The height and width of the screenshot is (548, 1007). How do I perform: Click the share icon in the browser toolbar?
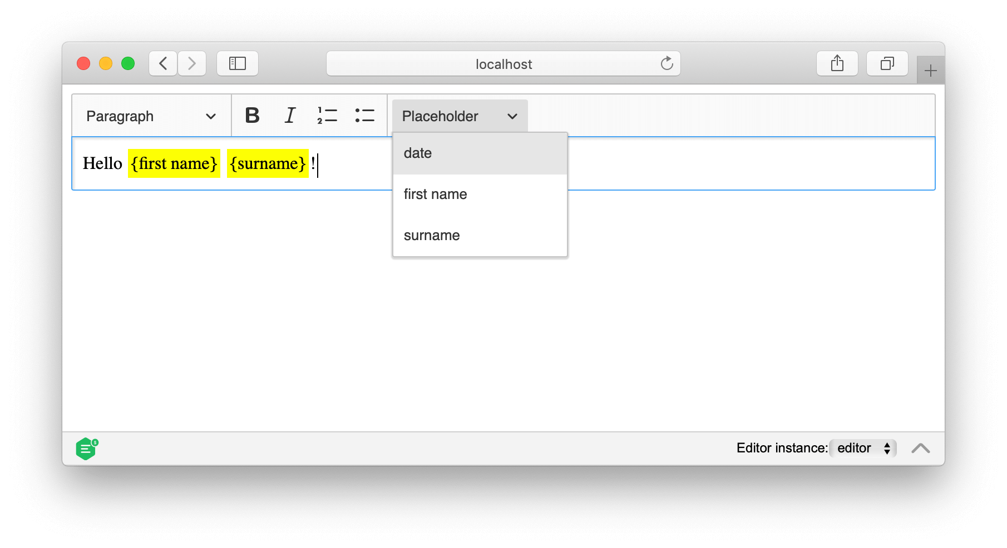tap(837, 63)
